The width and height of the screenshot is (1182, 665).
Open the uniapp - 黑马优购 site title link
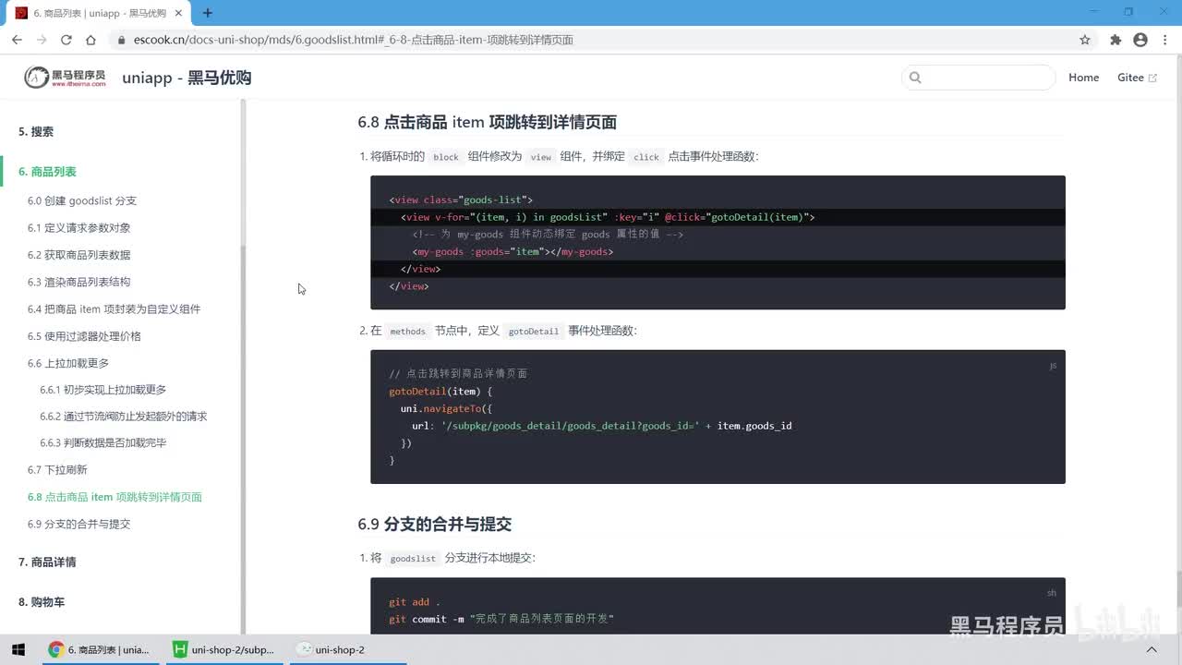(187, 78)
